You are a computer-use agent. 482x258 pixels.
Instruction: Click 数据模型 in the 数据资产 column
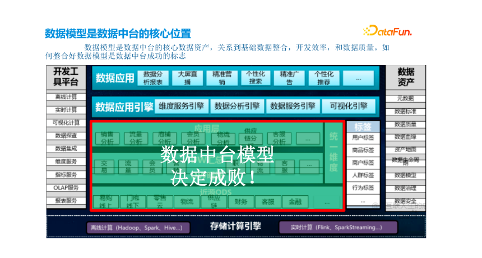coord(405,176)
